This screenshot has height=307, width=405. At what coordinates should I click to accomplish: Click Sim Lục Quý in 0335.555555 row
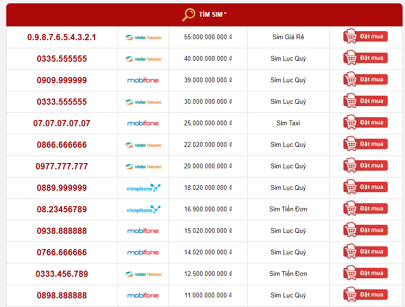click(x=288, y=59)
